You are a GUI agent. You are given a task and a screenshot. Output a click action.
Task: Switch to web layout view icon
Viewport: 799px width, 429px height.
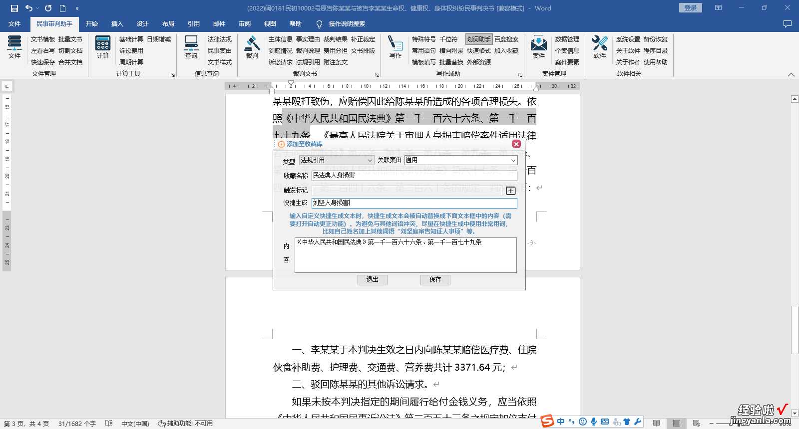click(697, 424)
